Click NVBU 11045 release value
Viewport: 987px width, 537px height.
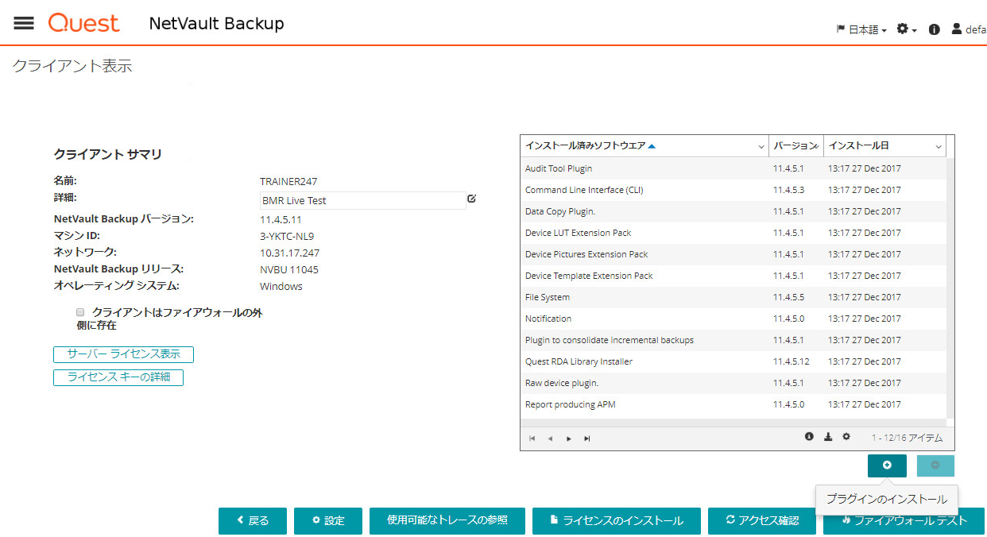[289, 269]
